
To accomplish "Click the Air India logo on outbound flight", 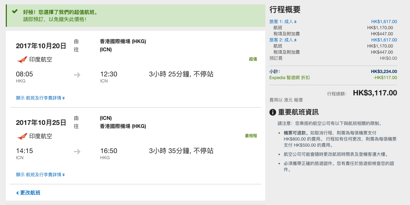I will tap(22, 60).
